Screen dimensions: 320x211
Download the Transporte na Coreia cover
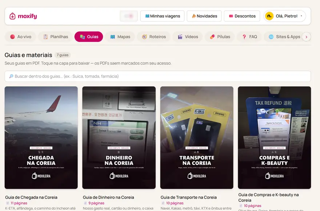point(197,138)
